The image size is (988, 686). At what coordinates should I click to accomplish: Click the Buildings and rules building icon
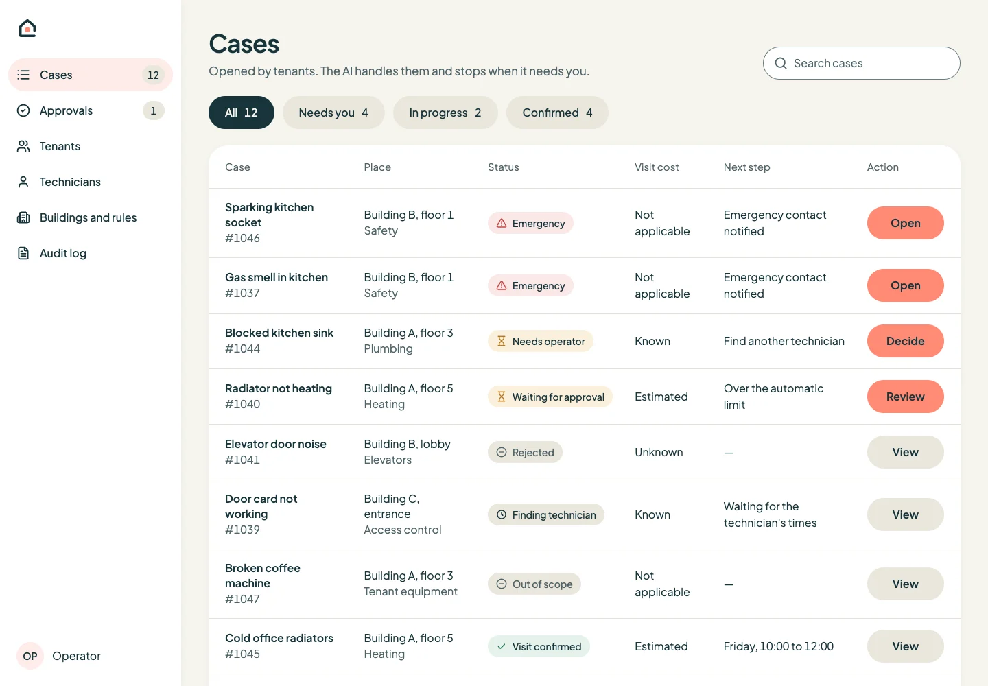[x=23, y=217]
